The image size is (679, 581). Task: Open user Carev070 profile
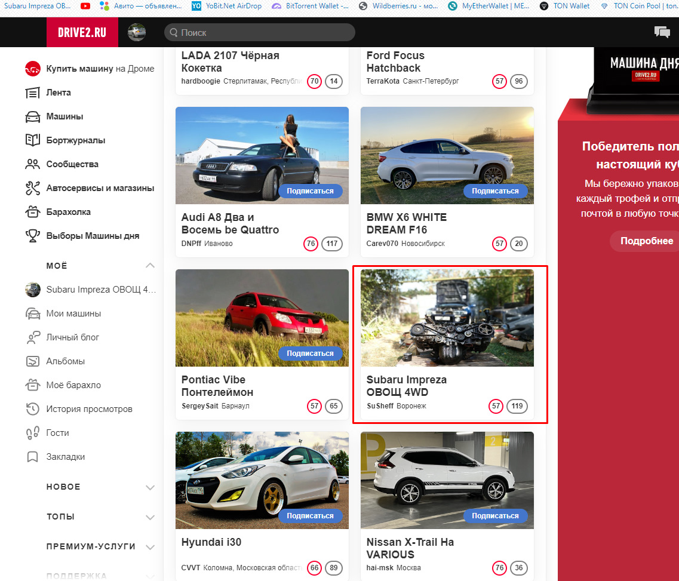coord(382,244)
